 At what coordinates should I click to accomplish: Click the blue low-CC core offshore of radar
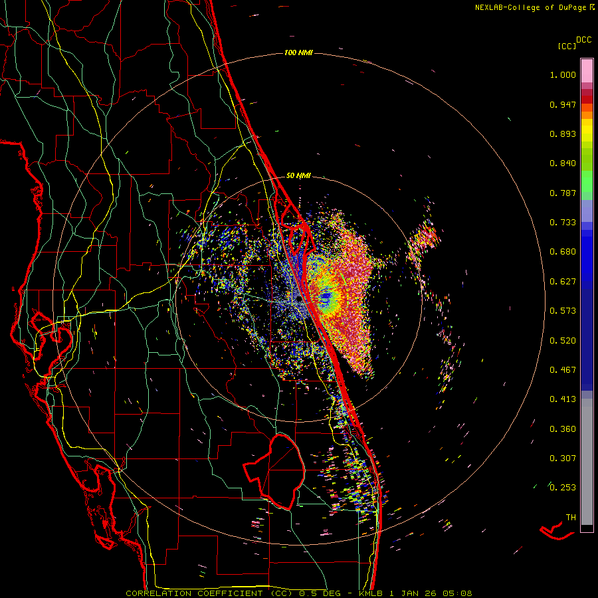tap(325, 296)
